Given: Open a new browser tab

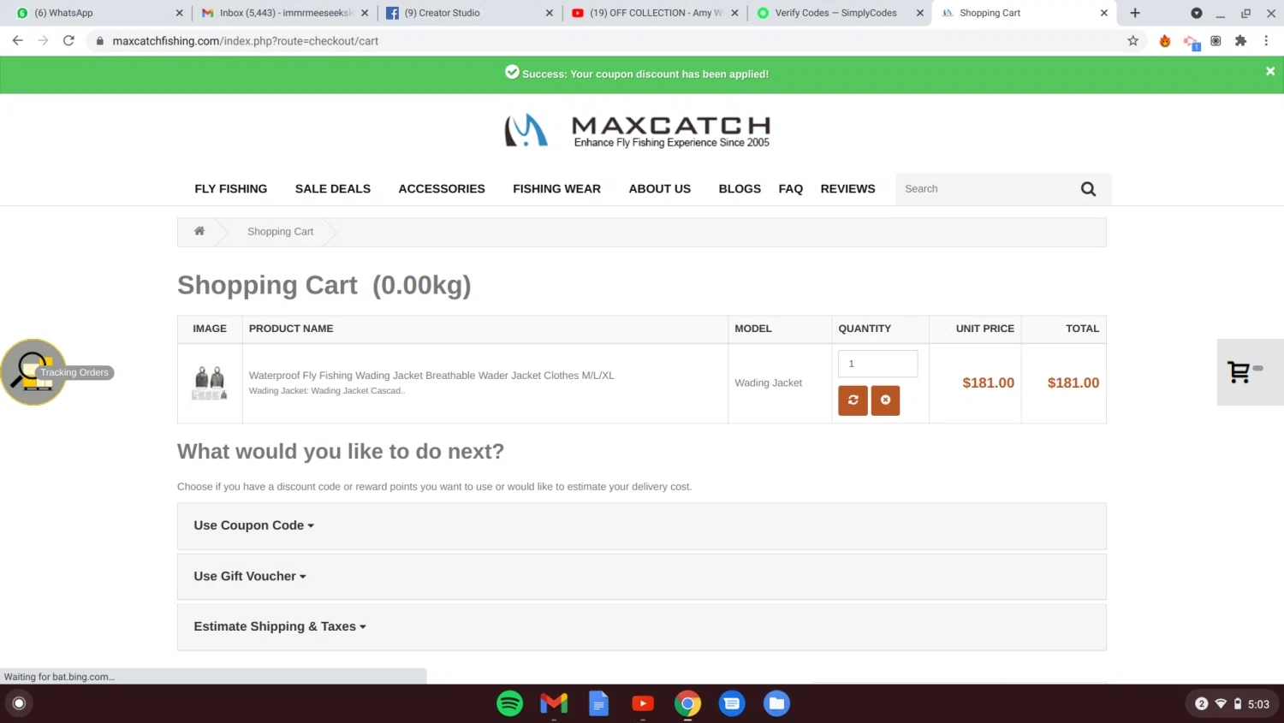Looking at the screenshot, I should click(x=1135, y=13).
